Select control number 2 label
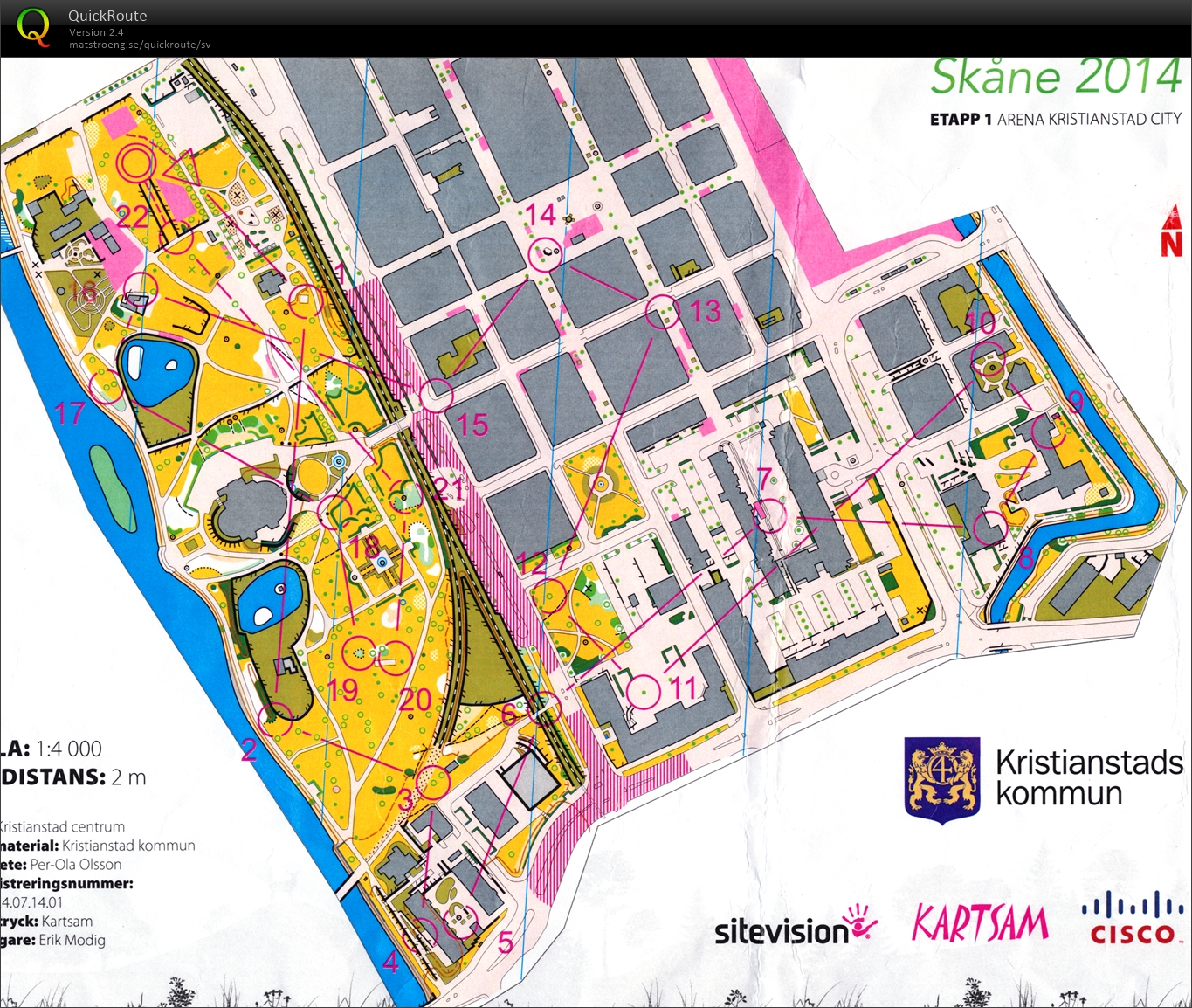 pos(249,749)
